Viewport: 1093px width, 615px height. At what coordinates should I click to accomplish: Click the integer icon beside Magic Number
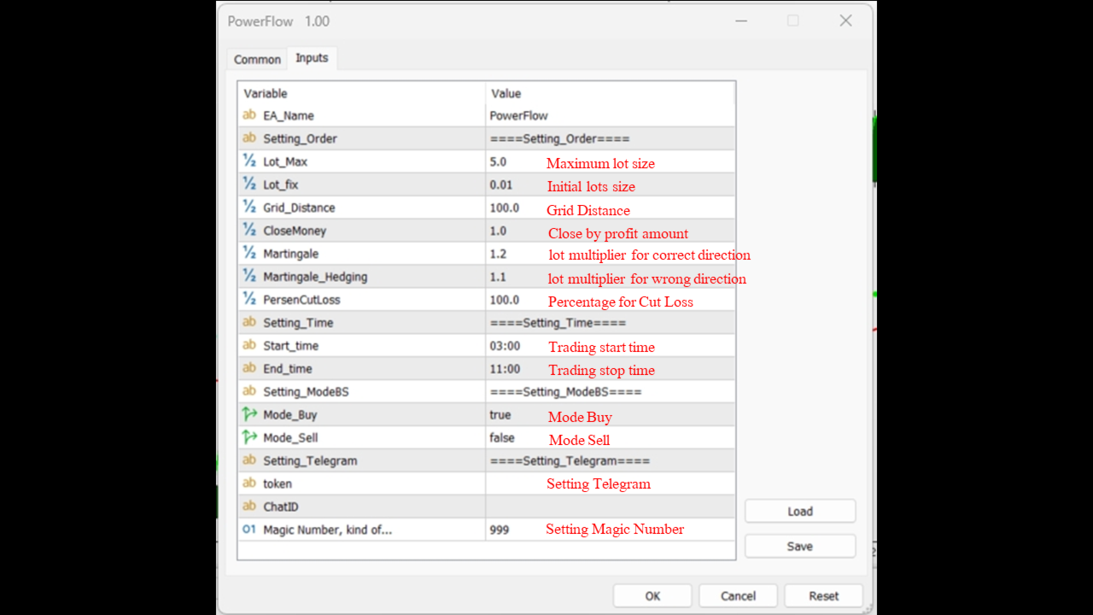249,530
